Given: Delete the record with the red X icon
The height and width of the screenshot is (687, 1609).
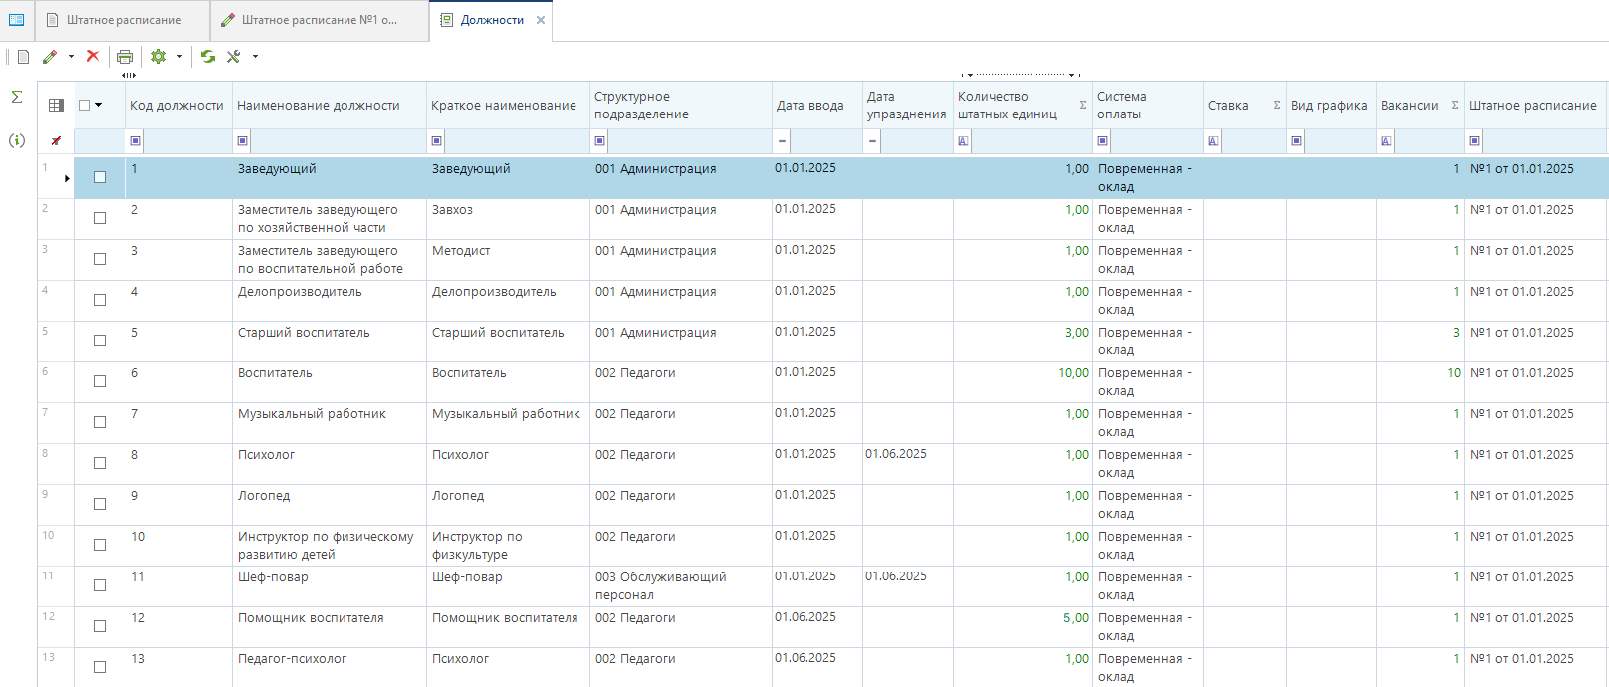Looking at the screenshot, I should click(93, 56).
